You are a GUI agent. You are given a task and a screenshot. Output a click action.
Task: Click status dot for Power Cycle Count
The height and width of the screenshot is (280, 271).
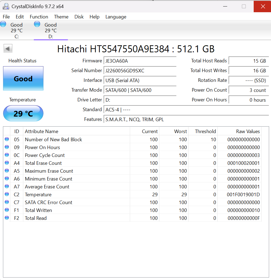point(7,155)
